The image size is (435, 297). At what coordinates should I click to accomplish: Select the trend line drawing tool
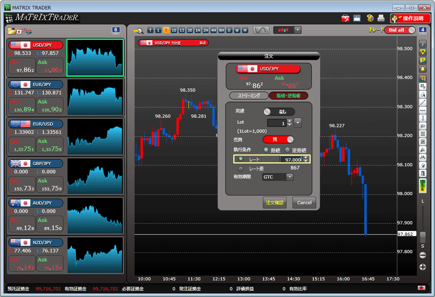click(422, 103)
